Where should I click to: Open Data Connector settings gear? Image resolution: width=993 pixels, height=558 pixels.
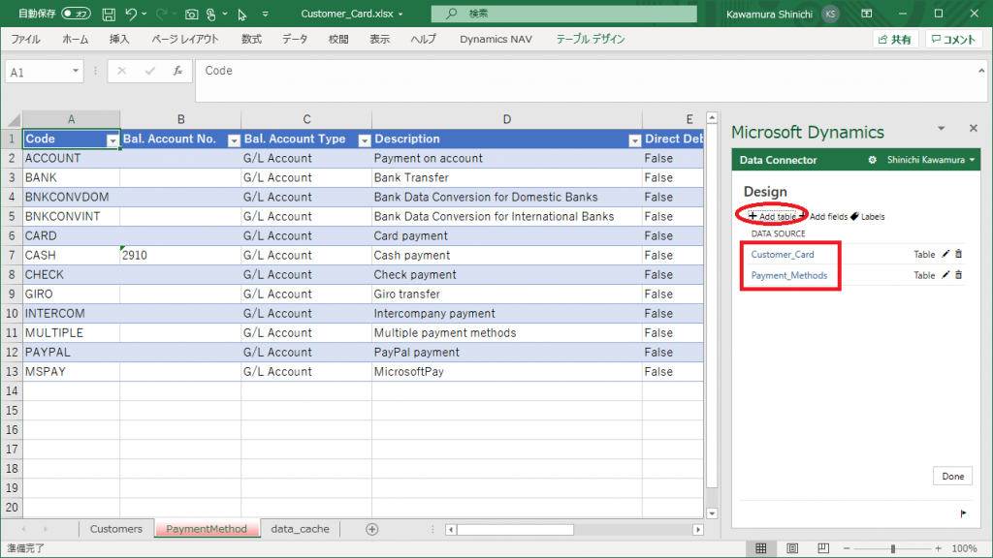point(872,160)
